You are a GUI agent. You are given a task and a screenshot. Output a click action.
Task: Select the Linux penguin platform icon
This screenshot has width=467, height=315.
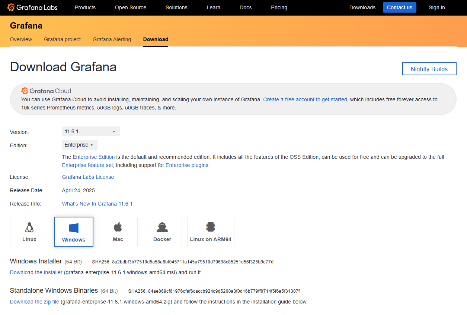click(29, 227)
